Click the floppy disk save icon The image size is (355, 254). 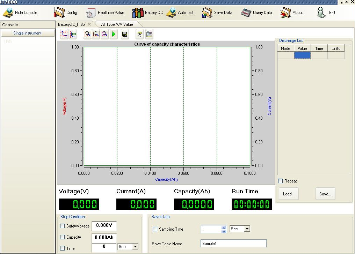[124, 34]
